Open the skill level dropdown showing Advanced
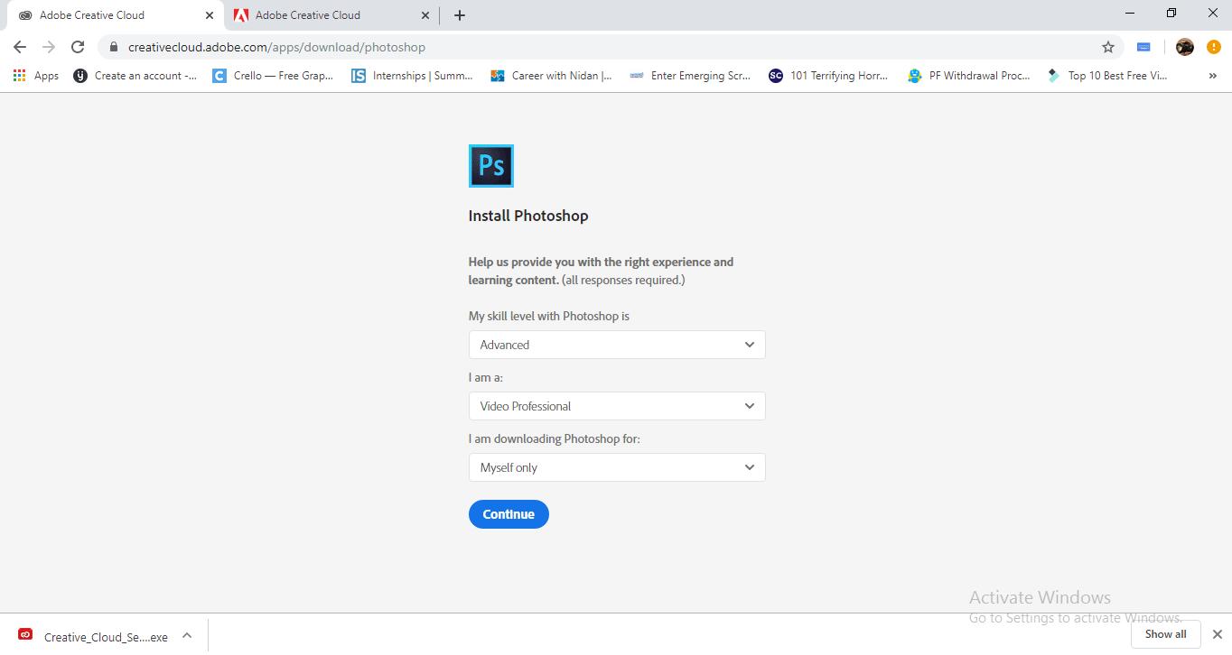Viewport: 1232px width, 655px height. coord(617,345)
